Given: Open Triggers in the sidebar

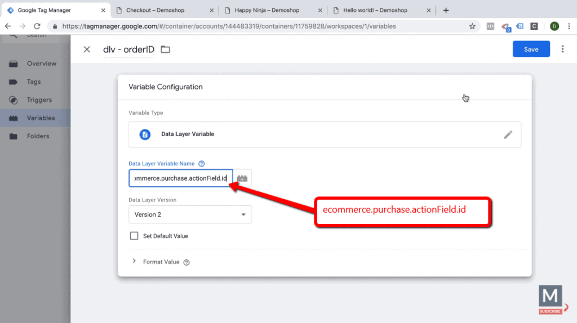Looking at the screenshot, I should (39, 100).
